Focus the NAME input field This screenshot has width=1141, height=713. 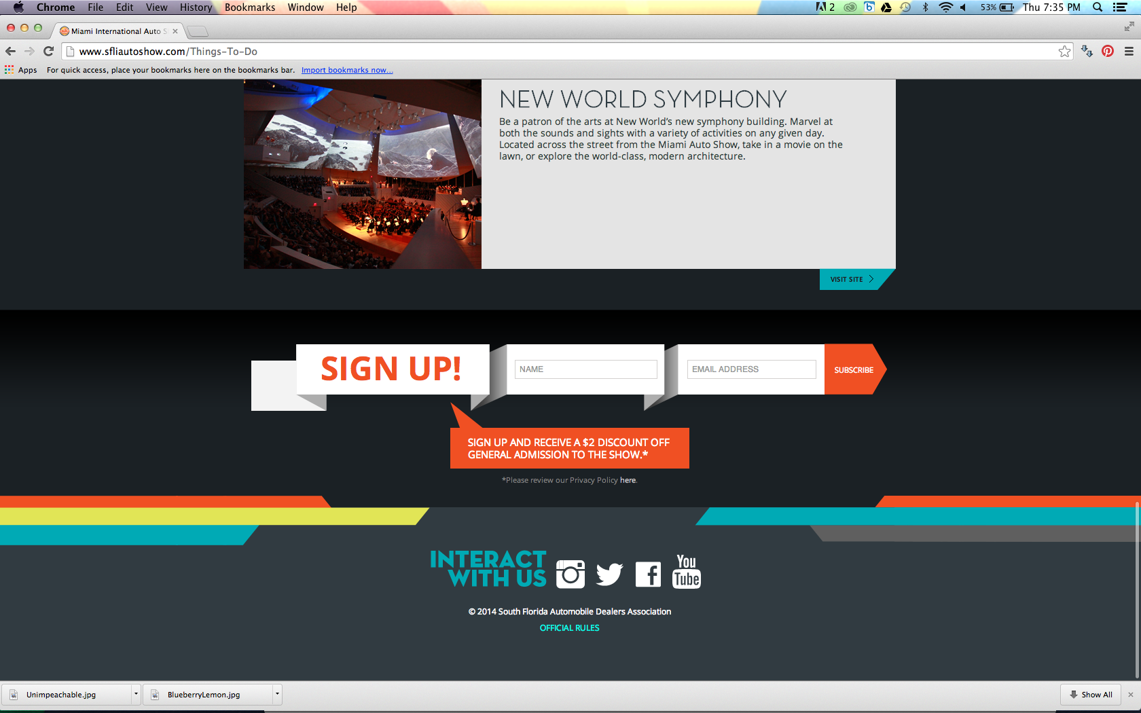pyautogui.click(x=585, y=369)
